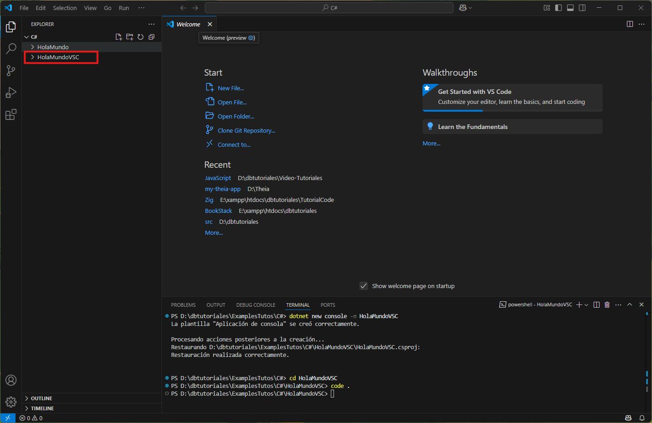The height and width of the screenshot is (423, 652).
Task: Expand the OUTLINE section
Action: (92, 398)
